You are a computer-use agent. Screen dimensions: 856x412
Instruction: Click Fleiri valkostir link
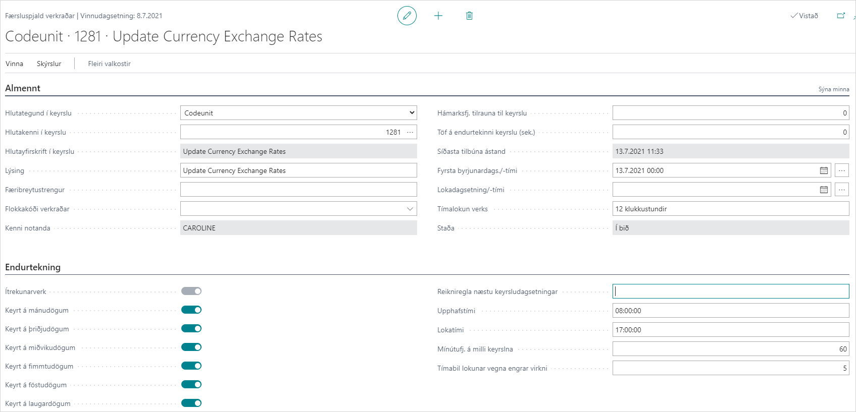tap(109, 64)
